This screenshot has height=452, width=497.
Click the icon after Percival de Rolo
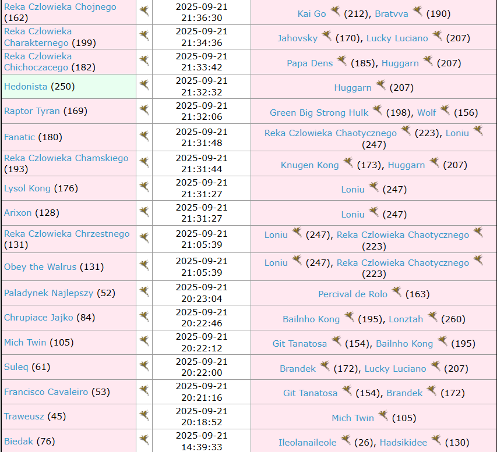click(396, 292)
